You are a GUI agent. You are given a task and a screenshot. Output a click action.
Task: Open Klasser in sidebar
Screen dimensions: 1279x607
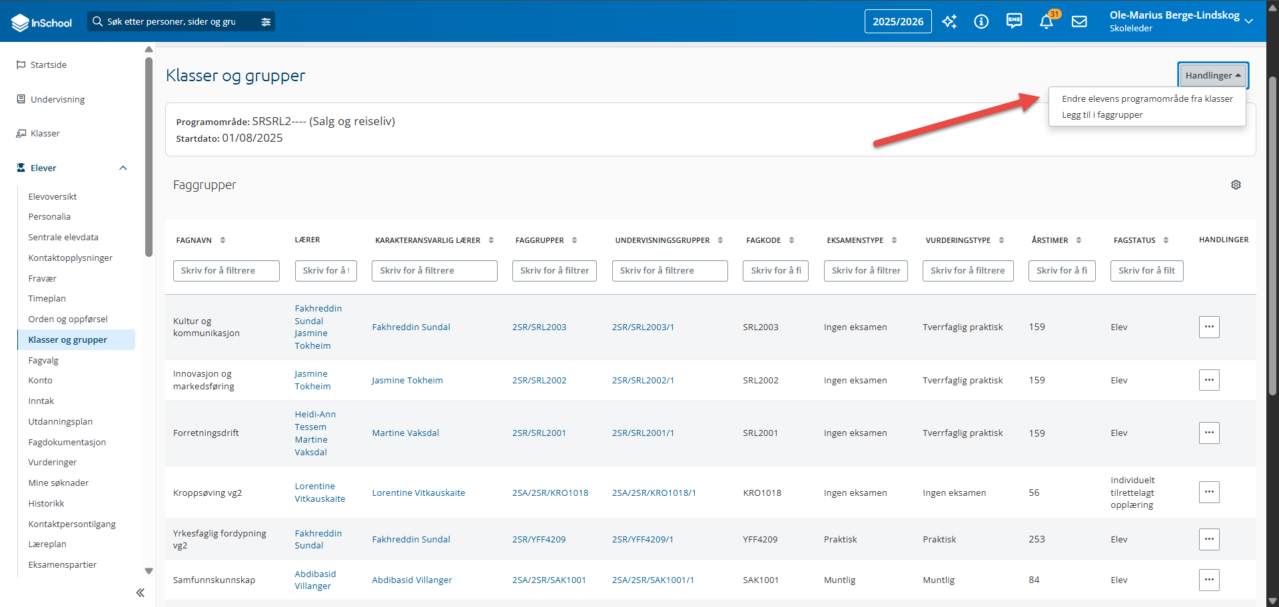pyautogui.click(x=45, y=133)
